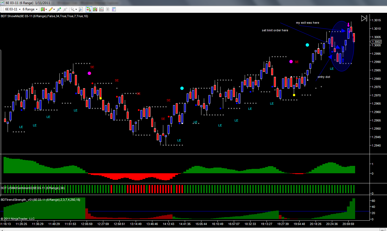Screen dimensions: 387x231
Task: Select the BDT ShowMe indicator label
Action: (44, 16)
